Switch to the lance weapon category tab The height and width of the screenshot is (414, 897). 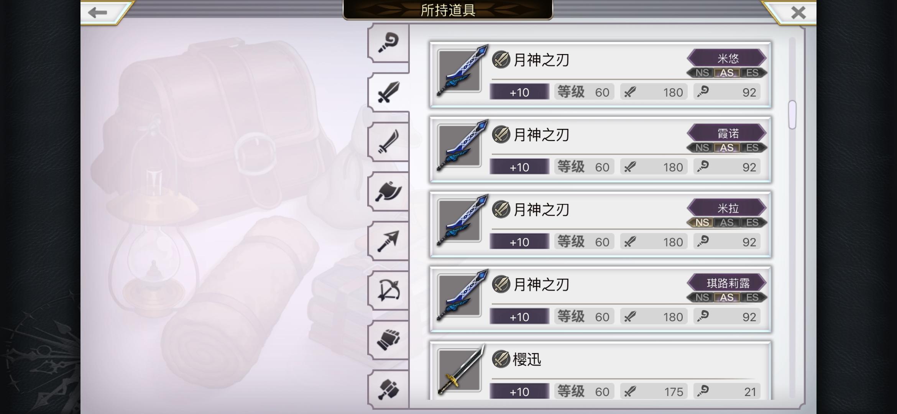pos(388,241)
